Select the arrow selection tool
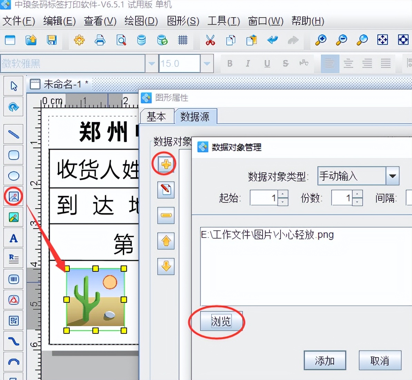 click(13, 86)
